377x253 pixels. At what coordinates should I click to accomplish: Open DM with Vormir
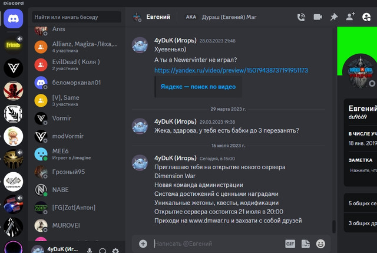point(77,118)
